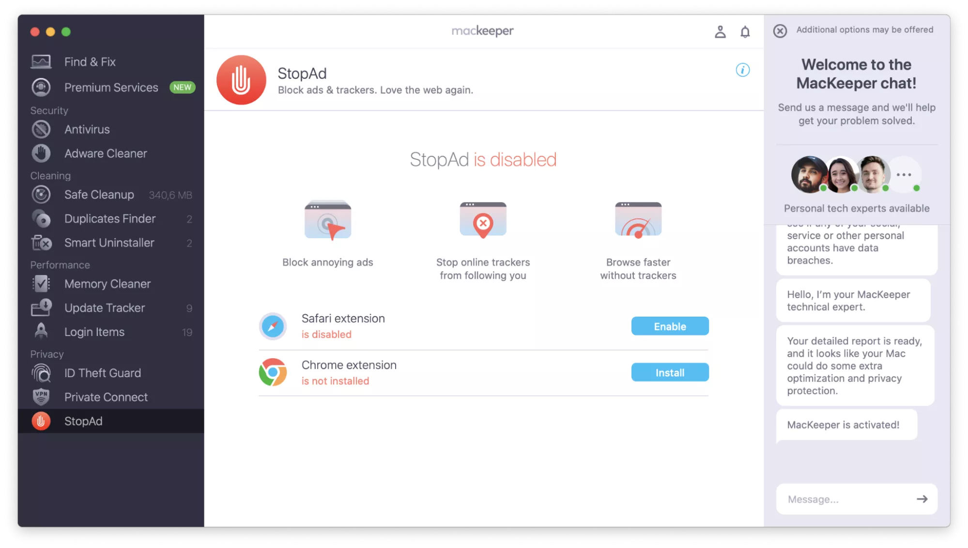Select the Safe Cleanup icon

42,195
